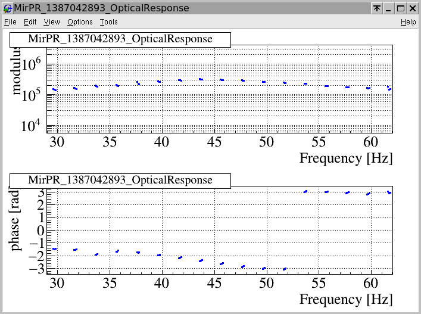Open the Edit menu
421x314 pixels.
coord(30,22)
